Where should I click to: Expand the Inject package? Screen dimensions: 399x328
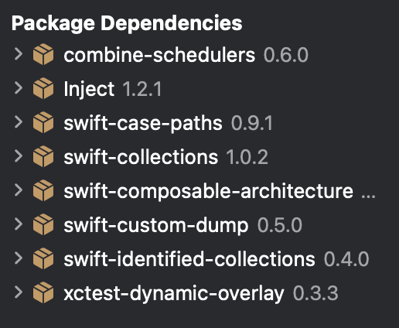click(19, 88)
